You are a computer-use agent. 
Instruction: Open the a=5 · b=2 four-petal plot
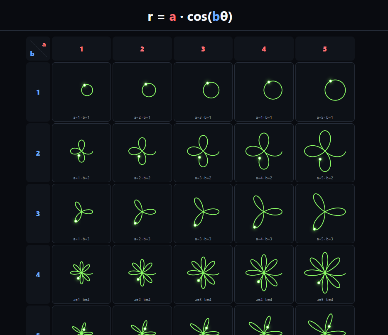(x=325, y=153)
